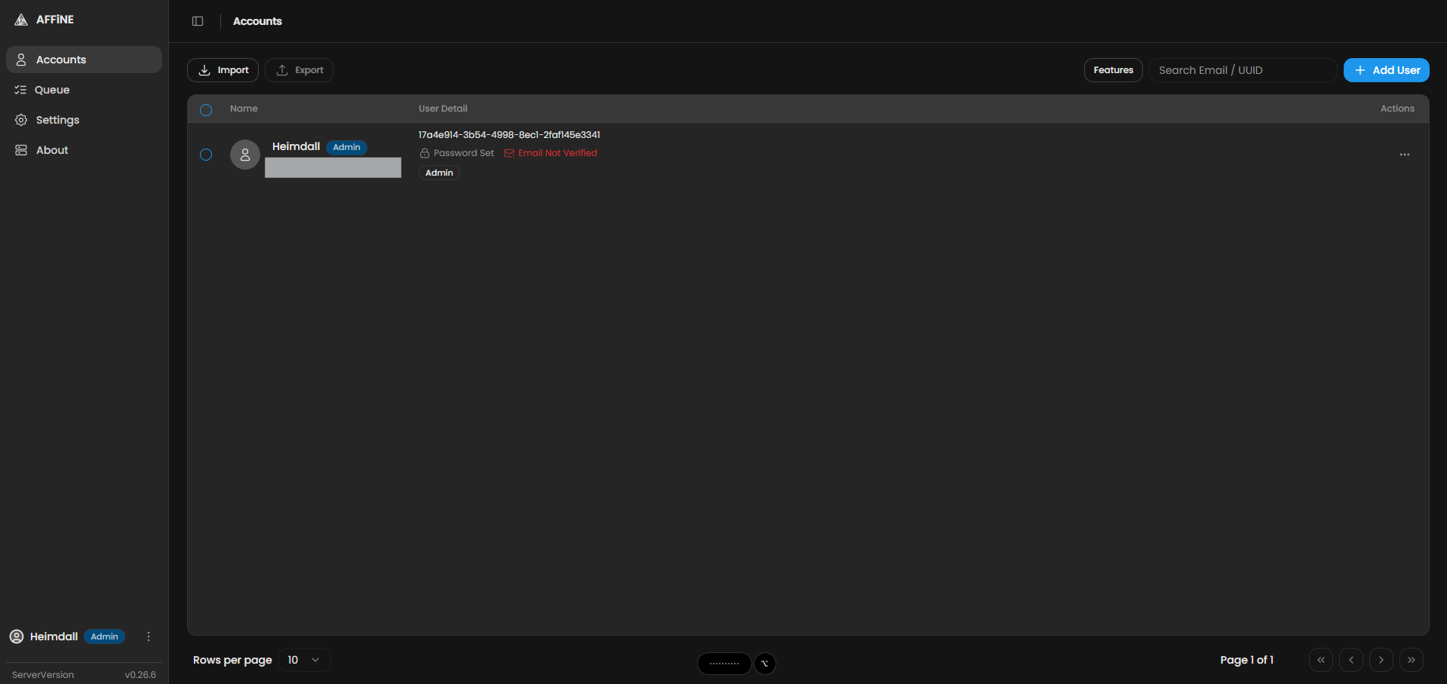Jump to last page with the double-chevron icon
This screenshot has width=1447, height=684.
click(1412, 660)
